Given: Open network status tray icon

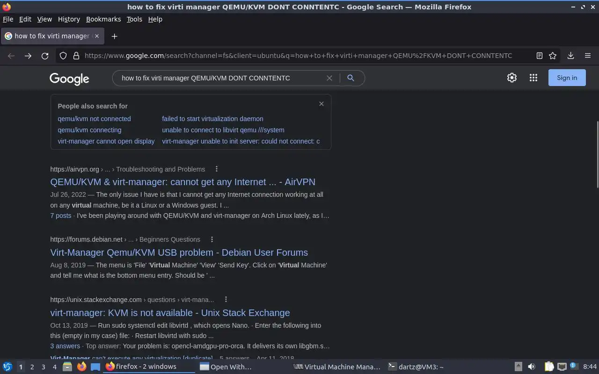Looking at the screenshot, I should [562, 367].
